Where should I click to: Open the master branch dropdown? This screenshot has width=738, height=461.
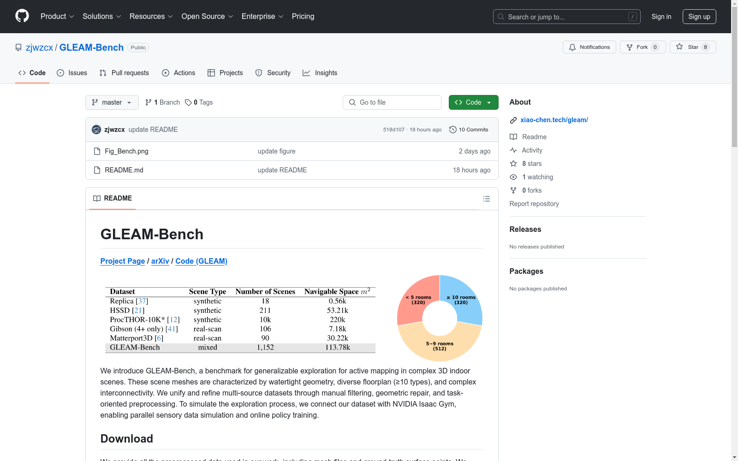(112, 102)
